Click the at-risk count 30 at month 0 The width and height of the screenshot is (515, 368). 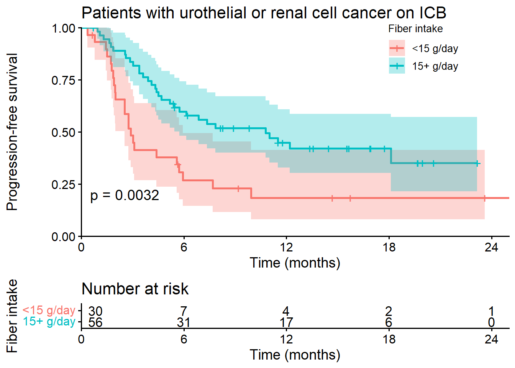[95, 311]
